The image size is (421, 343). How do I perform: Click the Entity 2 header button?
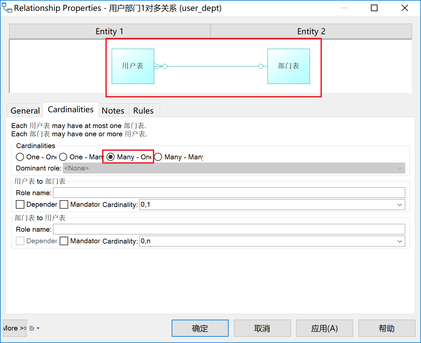311,31
